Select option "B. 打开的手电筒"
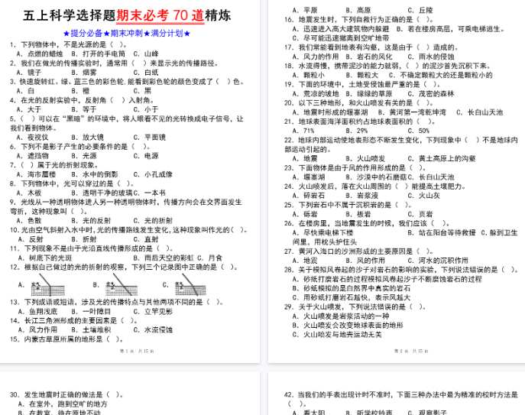The width and height of the screenshot is (525, 415). [98, 53]
